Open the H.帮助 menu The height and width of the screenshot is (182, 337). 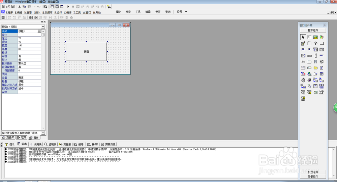point(97,13)
